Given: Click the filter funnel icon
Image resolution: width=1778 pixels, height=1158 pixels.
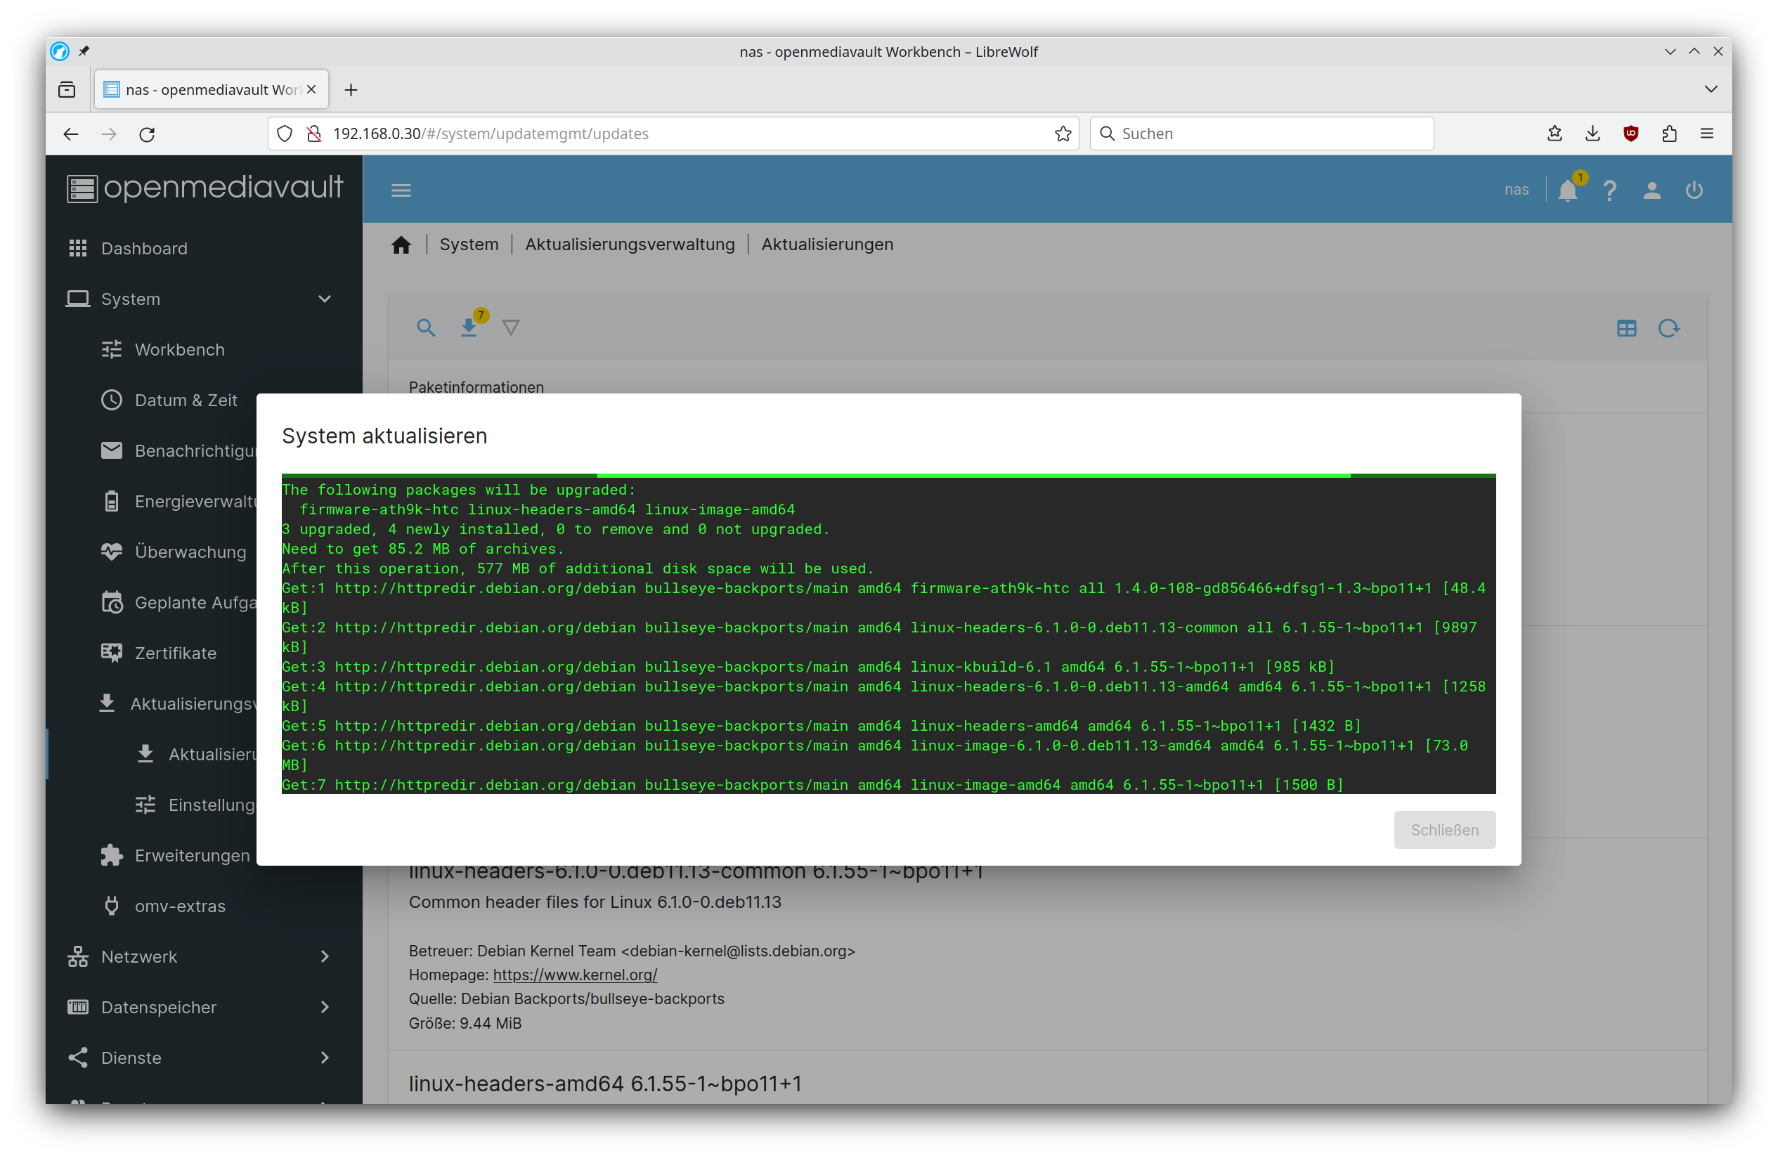Looking at the screenshot, I should pyautogui.click(x=511, y=327).
